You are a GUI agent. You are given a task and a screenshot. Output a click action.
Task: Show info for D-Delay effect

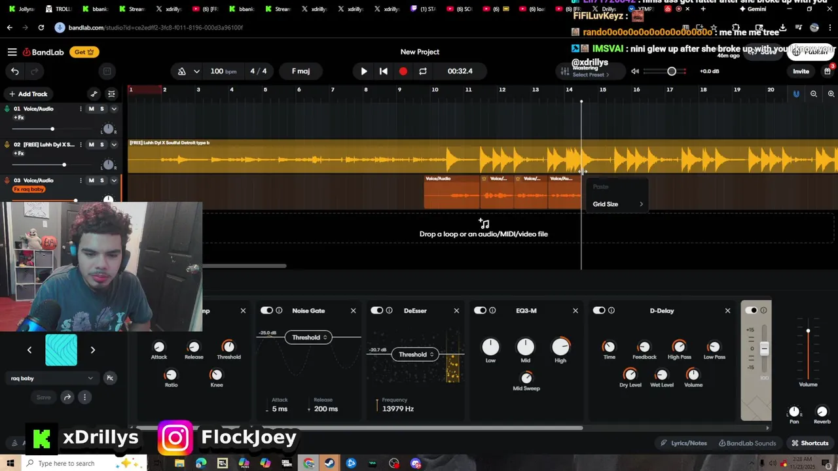pos(611,311)
